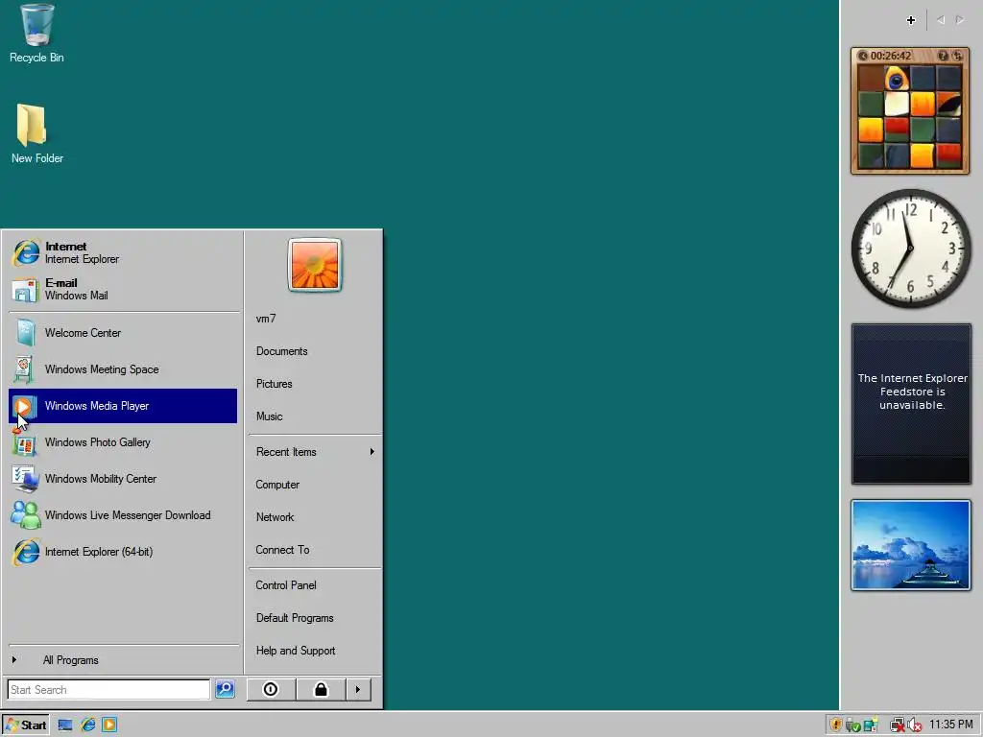983x737 pixels.
Task: Open the shutdown options arrow next to lock
Action: 358,689
